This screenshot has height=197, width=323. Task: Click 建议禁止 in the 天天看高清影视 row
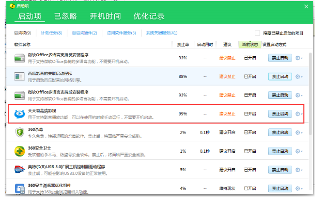pyautogui.click(x=227, y=114)
